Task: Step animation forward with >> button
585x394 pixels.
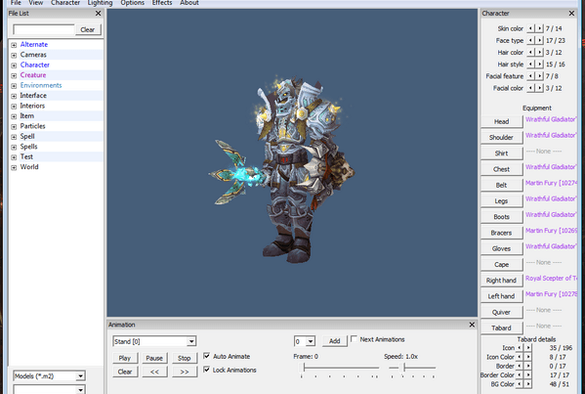Action: point(184,372)
